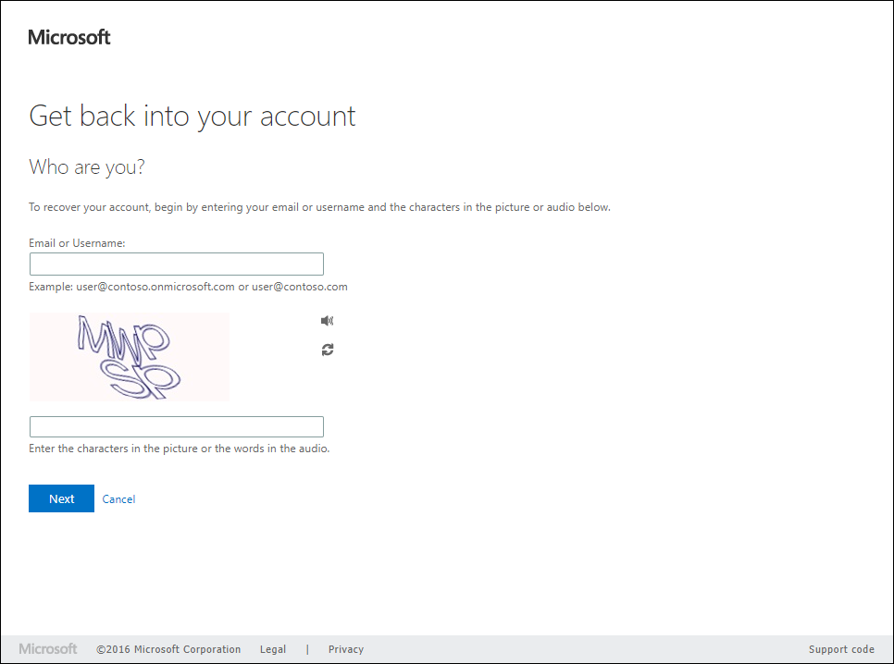This screenshot has height=664, width=894.
Task: Click the gray Microsoft logo in the footer
Action: point(48,649)
